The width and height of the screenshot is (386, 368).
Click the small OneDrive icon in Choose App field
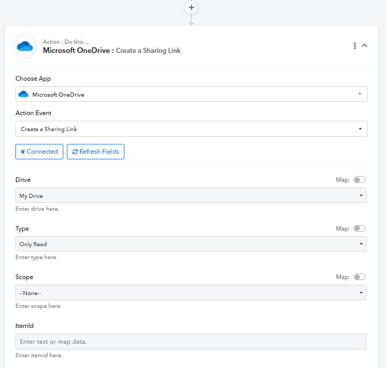coord(24,94)
